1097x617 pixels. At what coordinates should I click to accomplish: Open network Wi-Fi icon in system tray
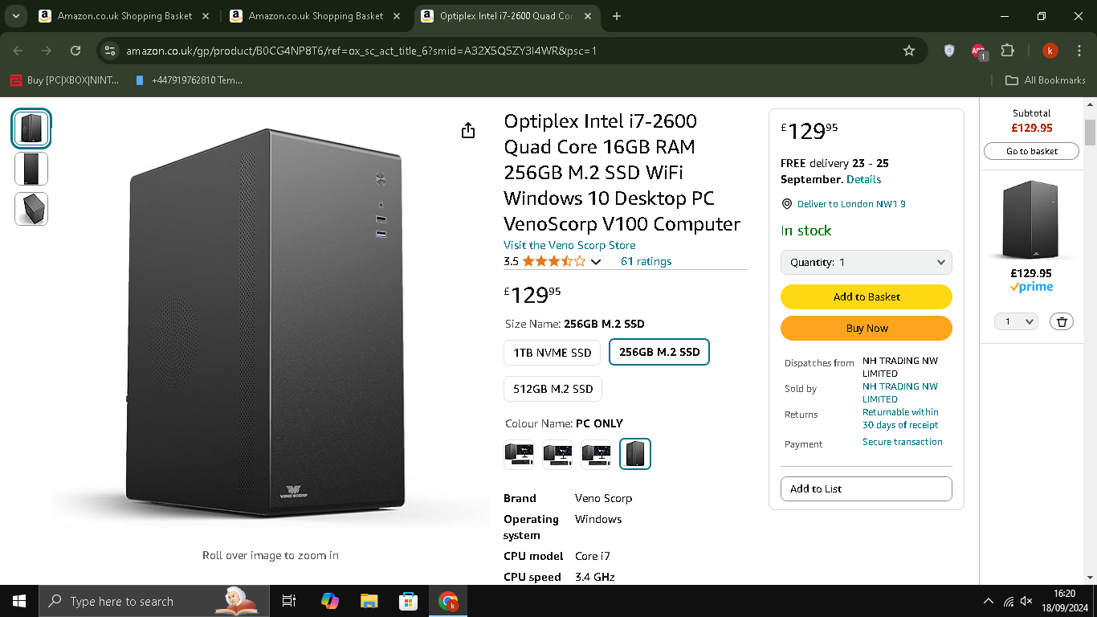click(1009, 601)
